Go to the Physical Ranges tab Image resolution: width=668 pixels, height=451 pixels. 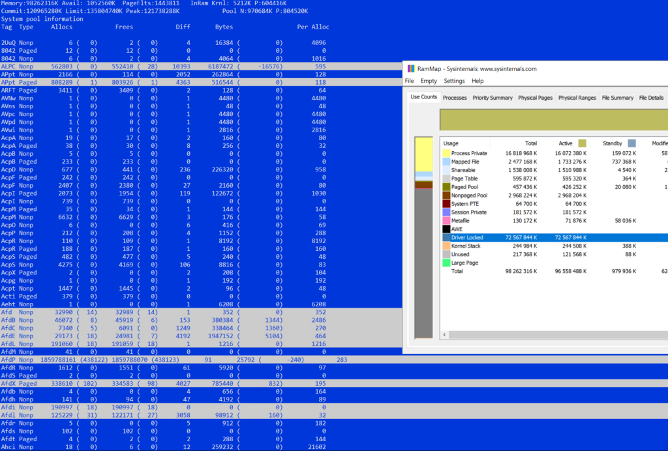577,98
